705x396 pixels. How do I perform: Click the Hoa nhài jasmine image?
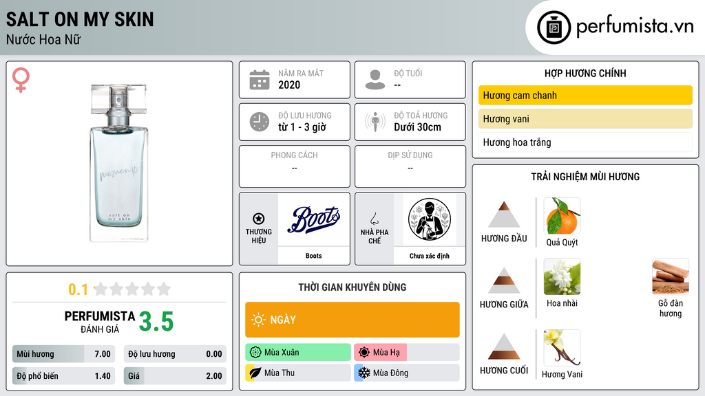pyautogui.click(x=562, y=277)
